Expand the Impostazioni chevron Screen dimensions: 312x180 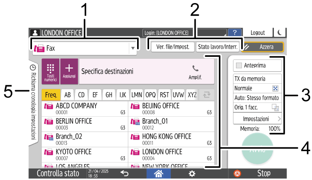click(279, 119)
